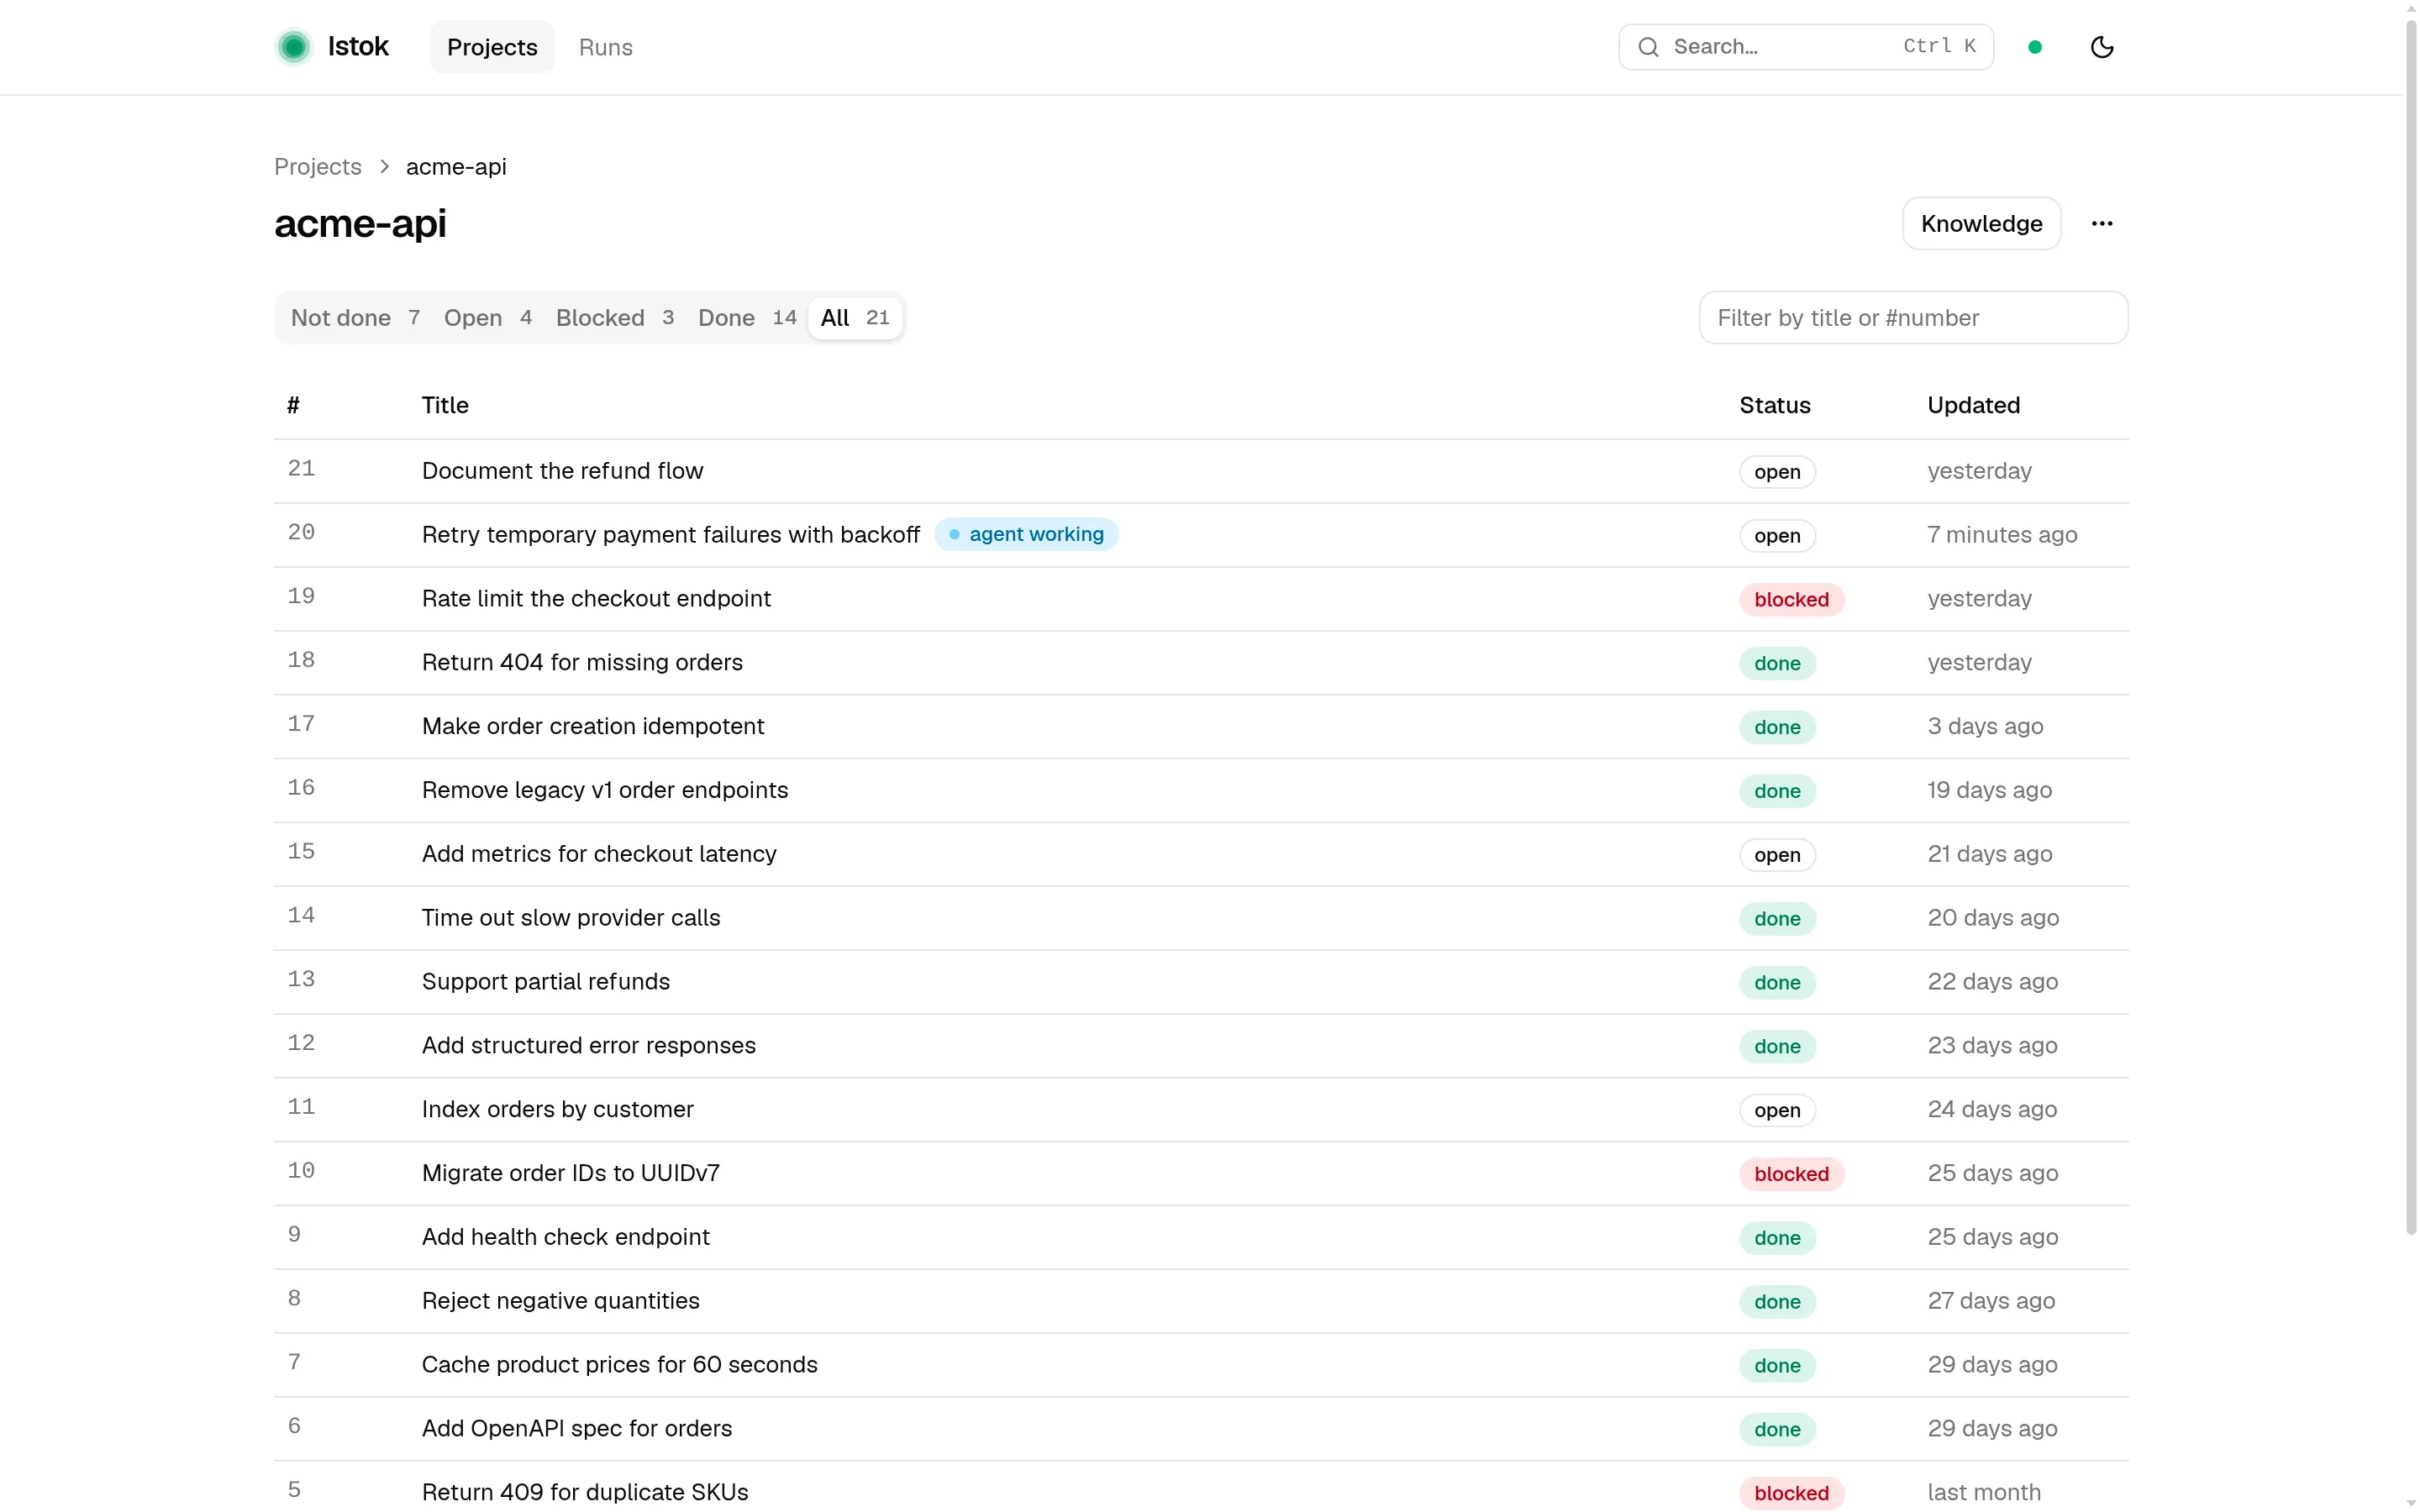This screenshot has width=2420, height=1512.
Task: Open Rate limit the checkout endpoint
Action: point(596,599)
